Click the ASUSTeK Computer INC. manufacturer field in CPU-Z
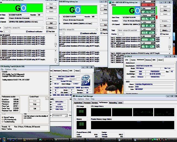Image resolution: width=177 pixels, height=142 pixels. [155, 66]
